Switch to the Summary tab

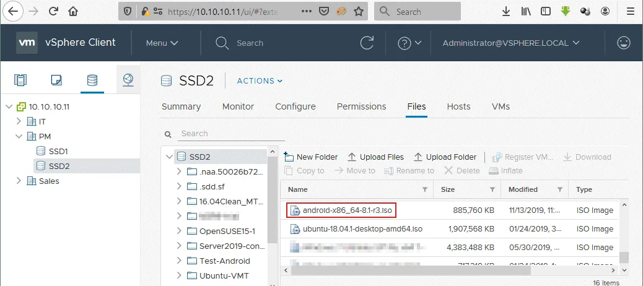tap(181, 106)
